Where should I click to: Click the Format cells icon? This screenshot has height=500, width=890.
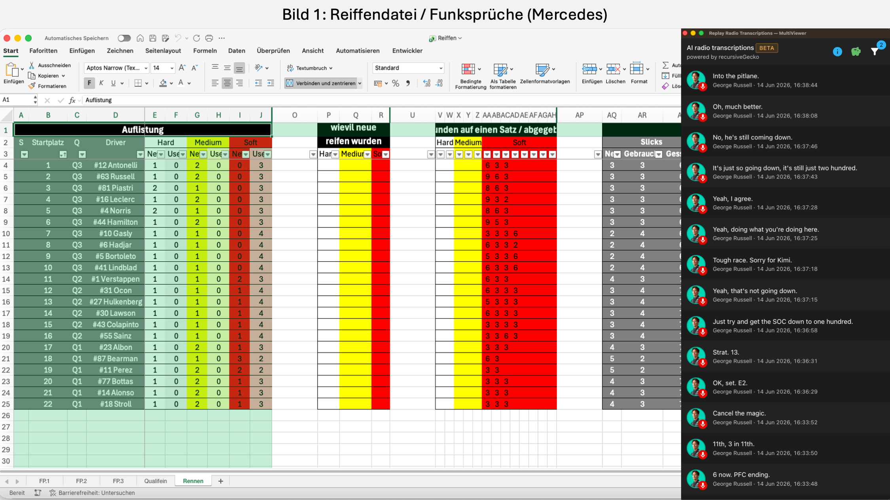[636, 70]
